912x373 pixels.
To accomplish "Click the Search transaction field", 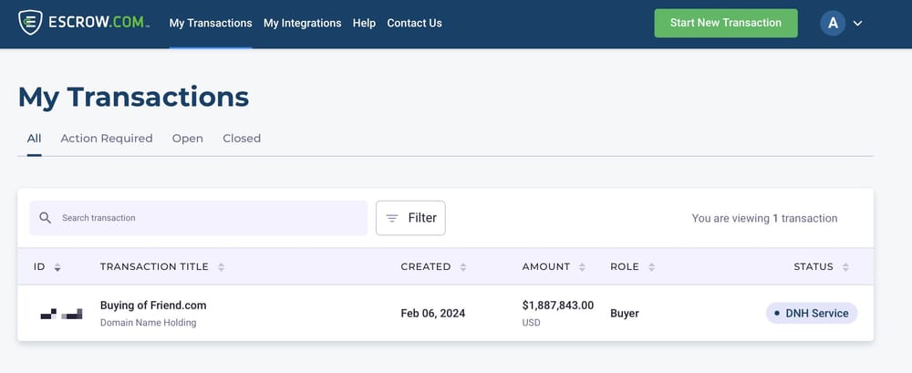I will (x=210, y=218).
